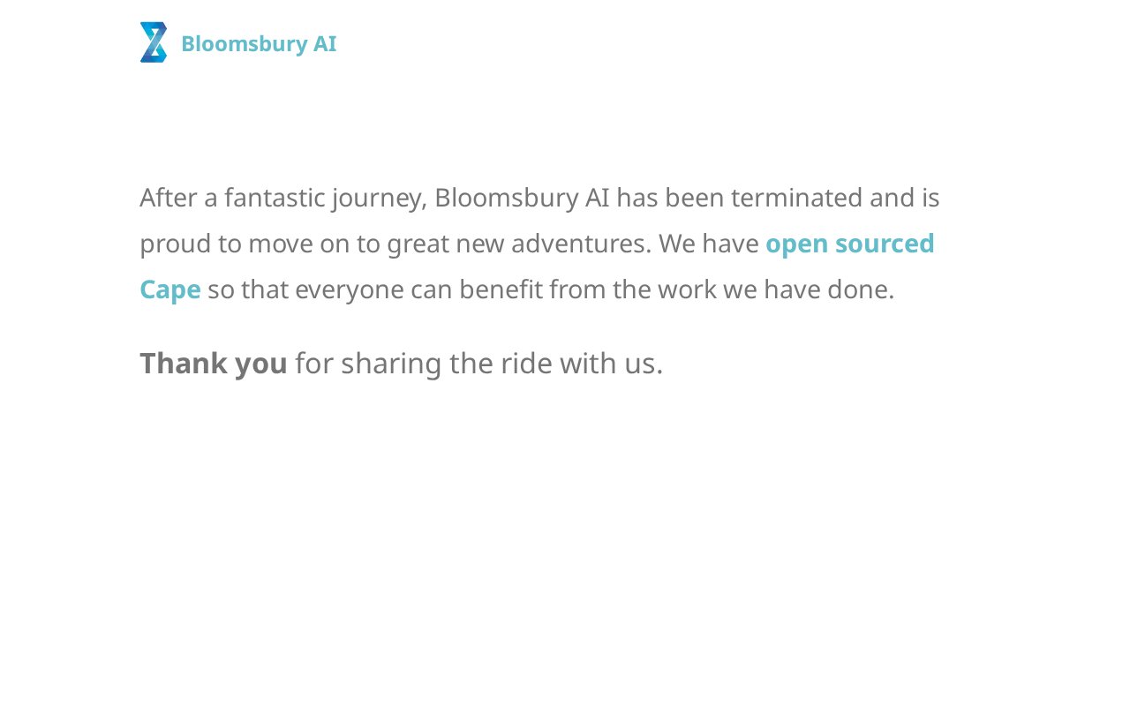Follow the 'open sourced' hyperlink

pyautogui.click(x=850, y=244)
